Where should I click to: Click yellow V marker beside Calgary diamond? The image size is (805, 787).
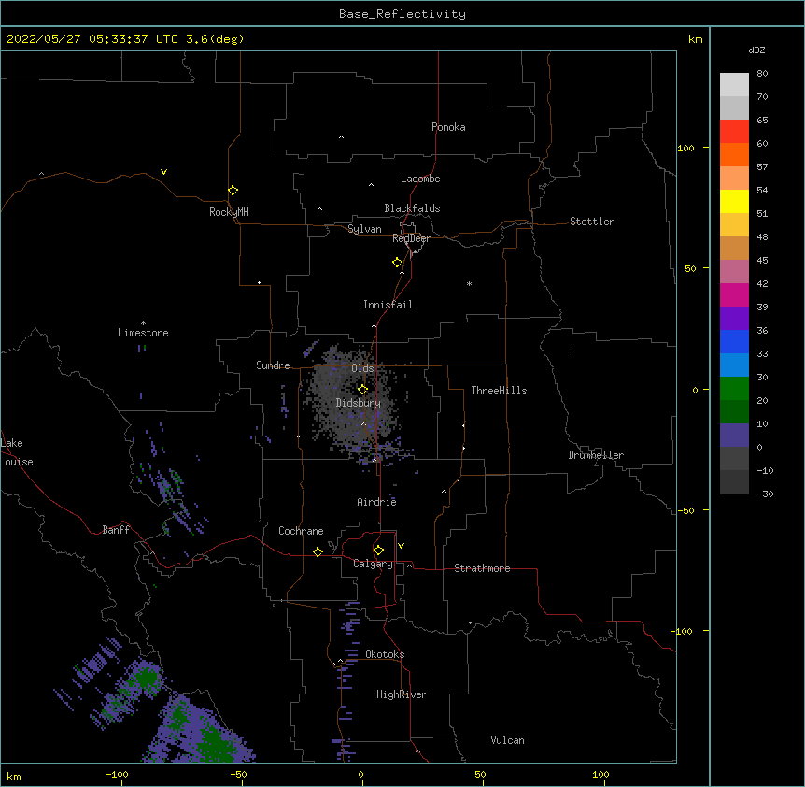point(401,546)
